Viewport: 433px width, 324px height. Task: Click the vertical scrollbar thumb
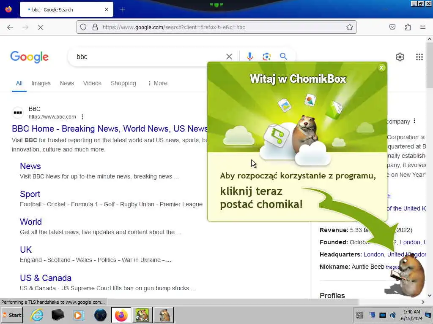[430, 66]
